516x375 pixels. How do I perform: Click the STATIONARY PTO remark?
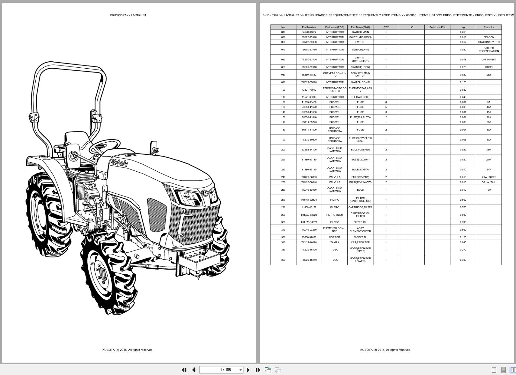click(x=489, y=42)
